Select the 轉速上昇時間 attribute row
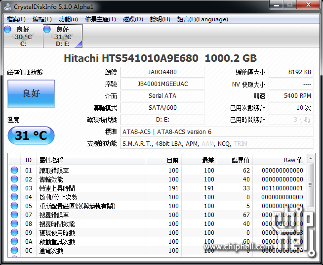 coord(157,188)
